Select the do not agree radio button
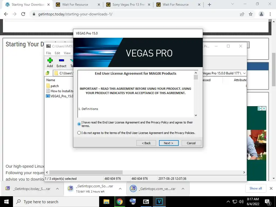The image size is (276, 207). click(79, 133)
